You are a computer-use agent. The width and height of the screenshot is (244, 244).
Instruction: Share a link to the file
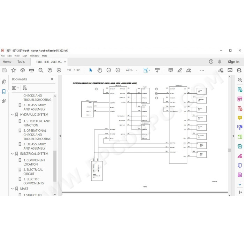tap(221, 70)
